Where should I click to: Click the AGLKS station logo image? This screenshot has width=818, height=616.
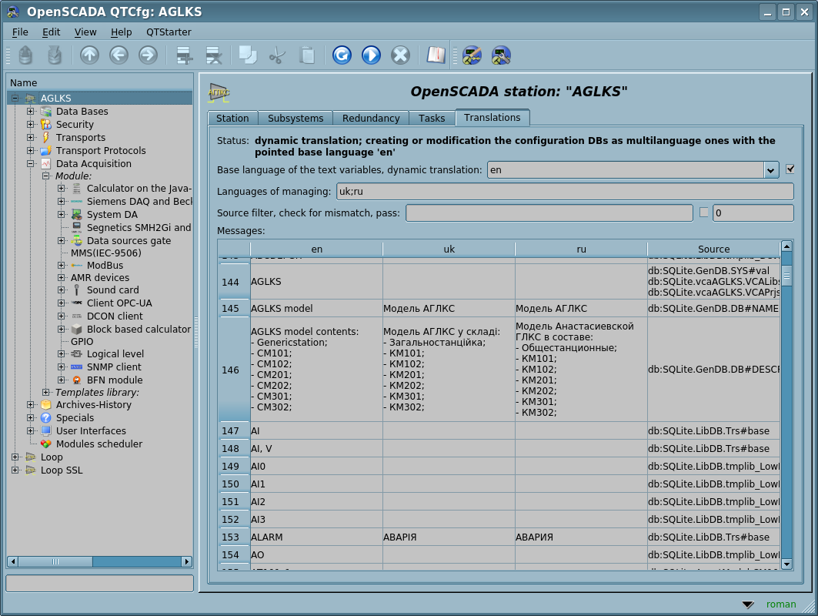click(x=219, y=93)
